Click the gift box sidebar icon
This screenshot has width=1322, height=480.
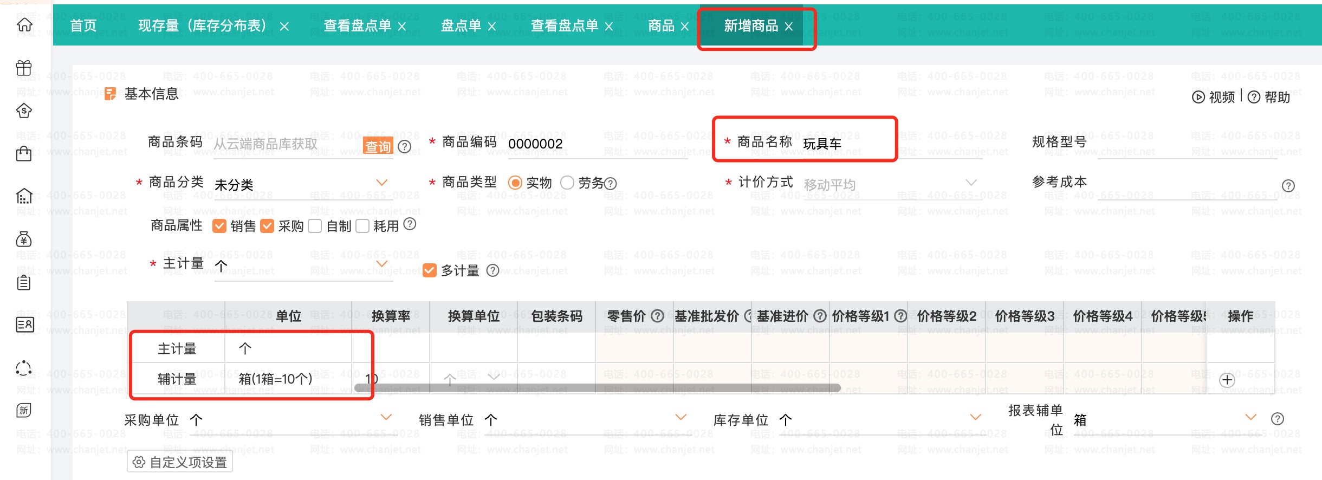click(x=24, y=68)
